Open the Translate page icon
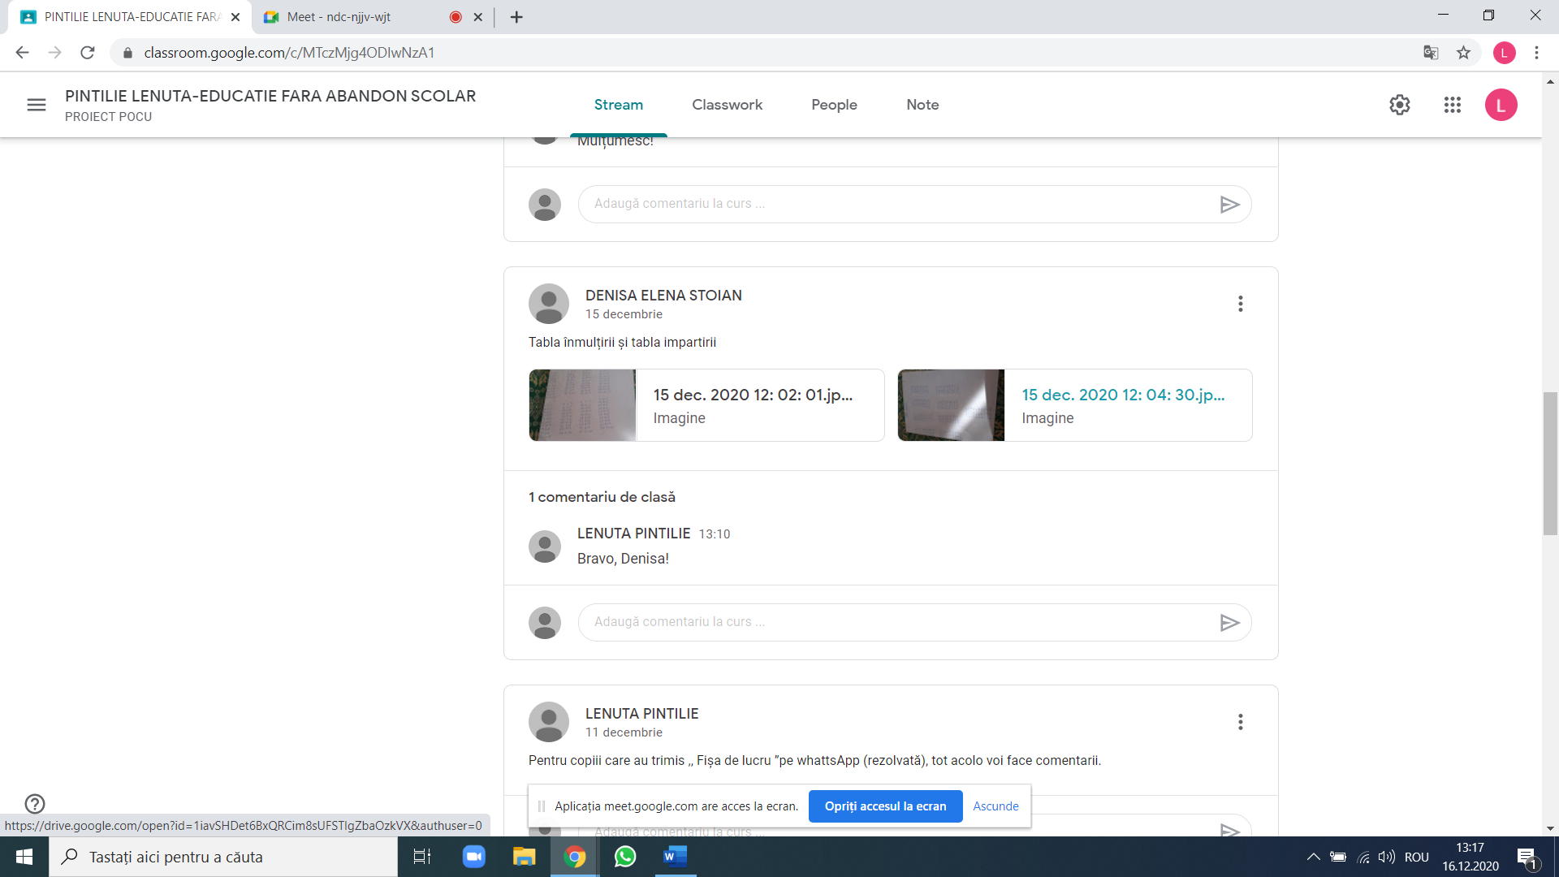 click(x=1431, y=53)
